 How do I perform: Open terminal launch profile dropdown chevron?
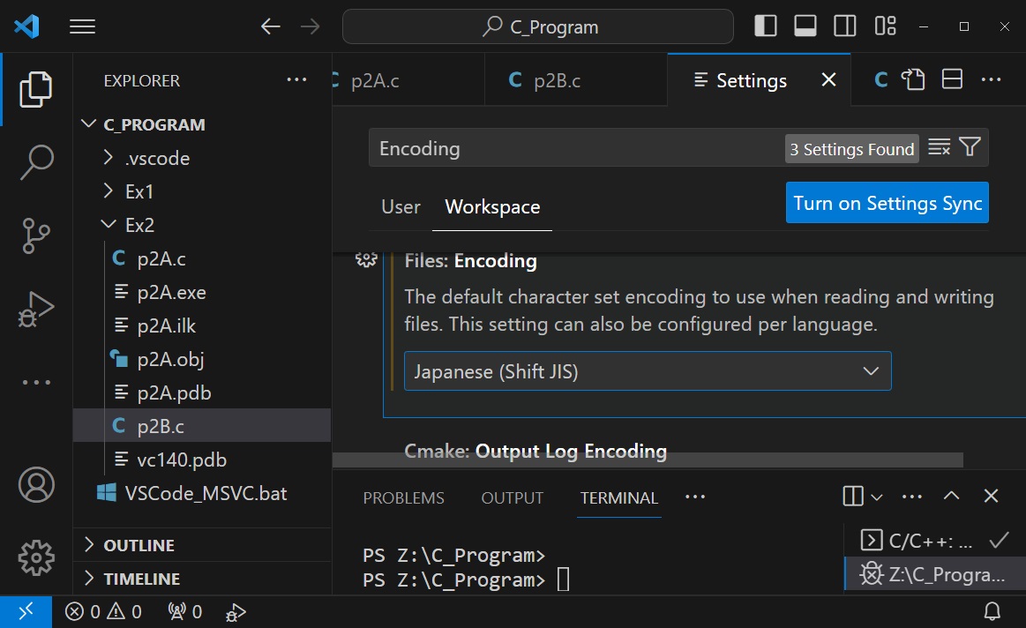[x=877, y=497]
